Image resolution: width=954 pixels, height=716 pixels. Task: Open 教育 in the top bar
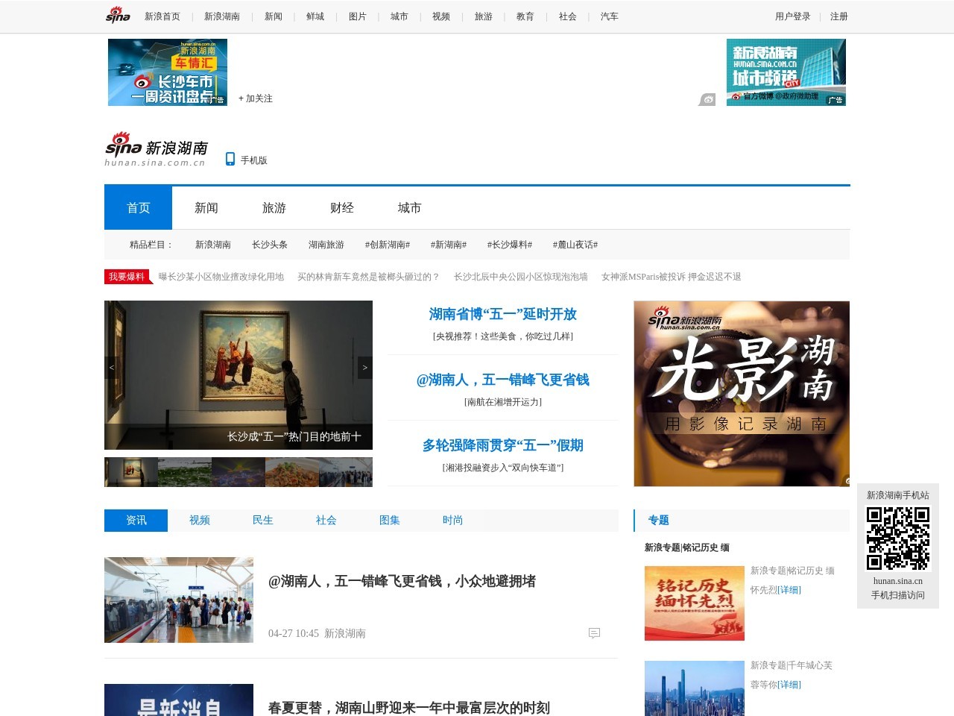[x=525, y=16]
